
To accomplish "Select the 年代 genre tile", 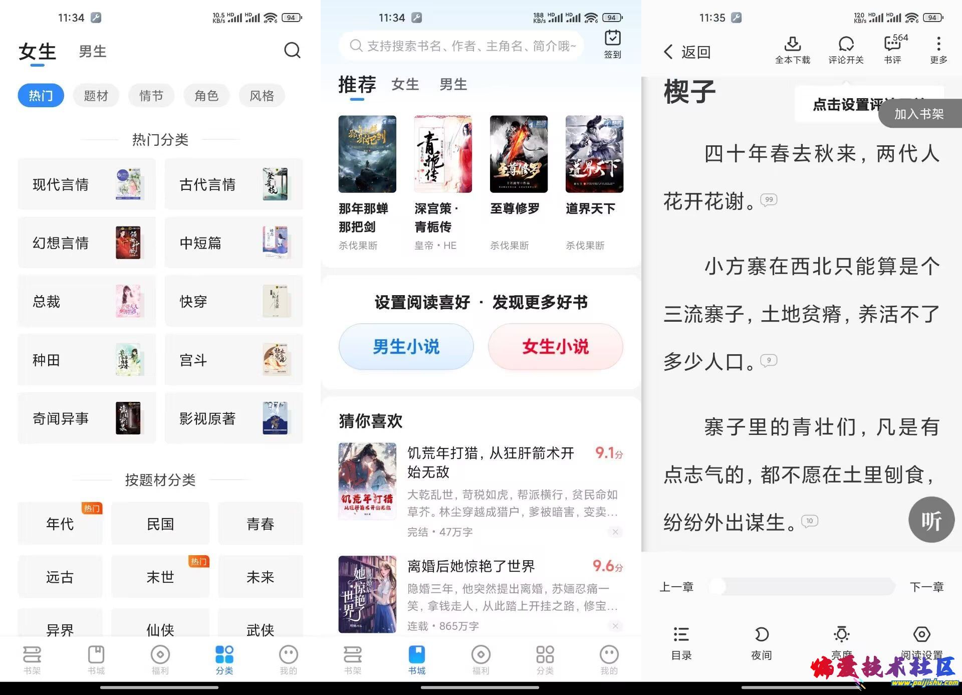I will pyautogui.click(x=60, y=524).
